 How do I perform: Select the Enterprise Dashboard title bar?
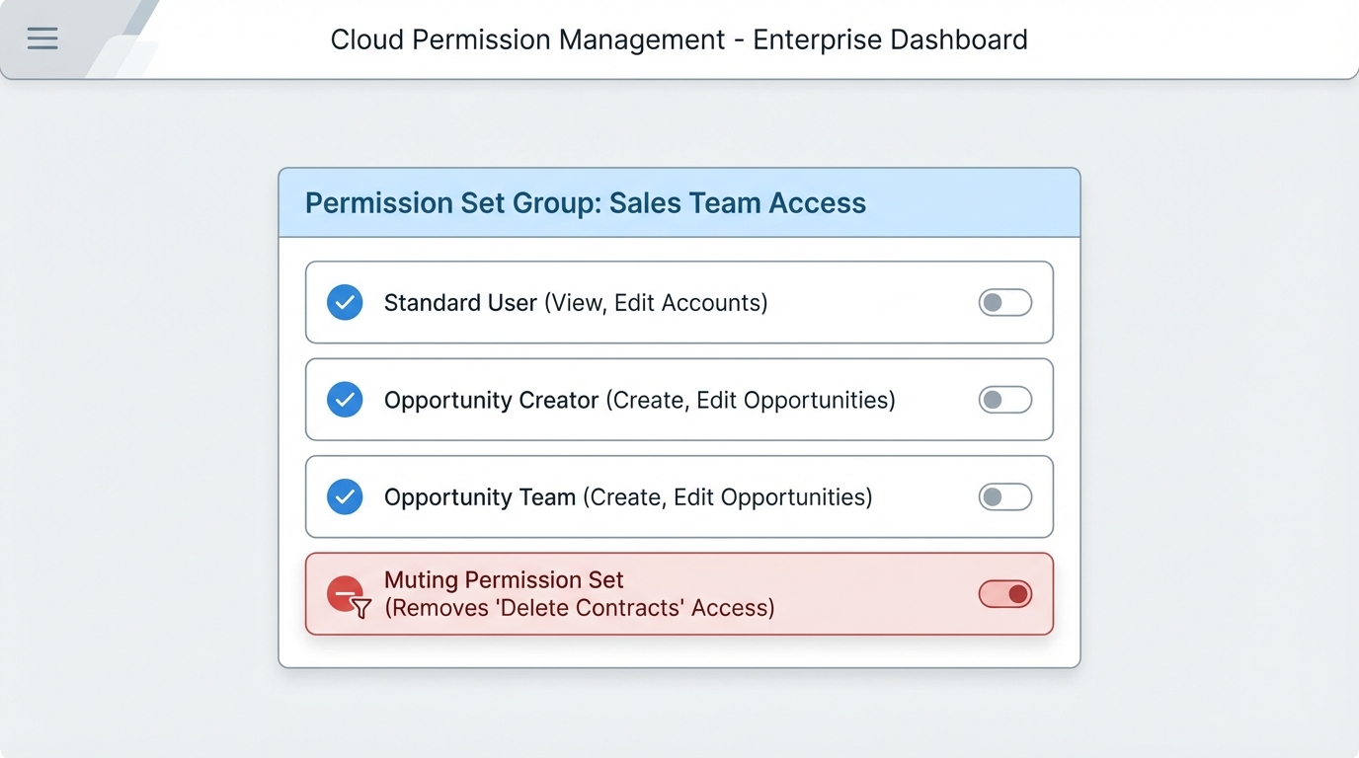coord(679,39)
